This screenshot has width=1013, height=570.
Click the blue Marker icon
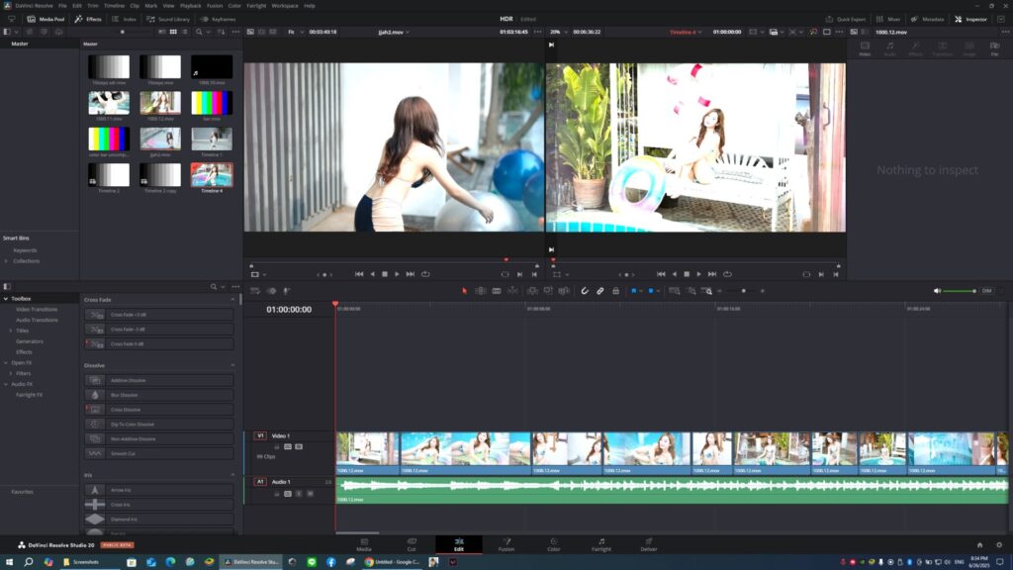651,291
